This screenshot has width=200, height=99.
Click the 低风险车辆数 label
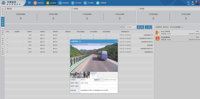coord(186,14)
